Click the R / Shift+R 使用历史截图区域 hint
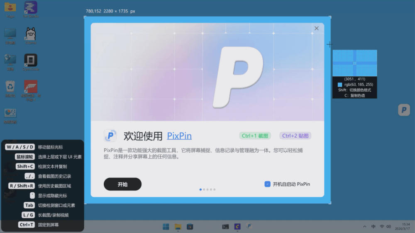 coord(40,186)
